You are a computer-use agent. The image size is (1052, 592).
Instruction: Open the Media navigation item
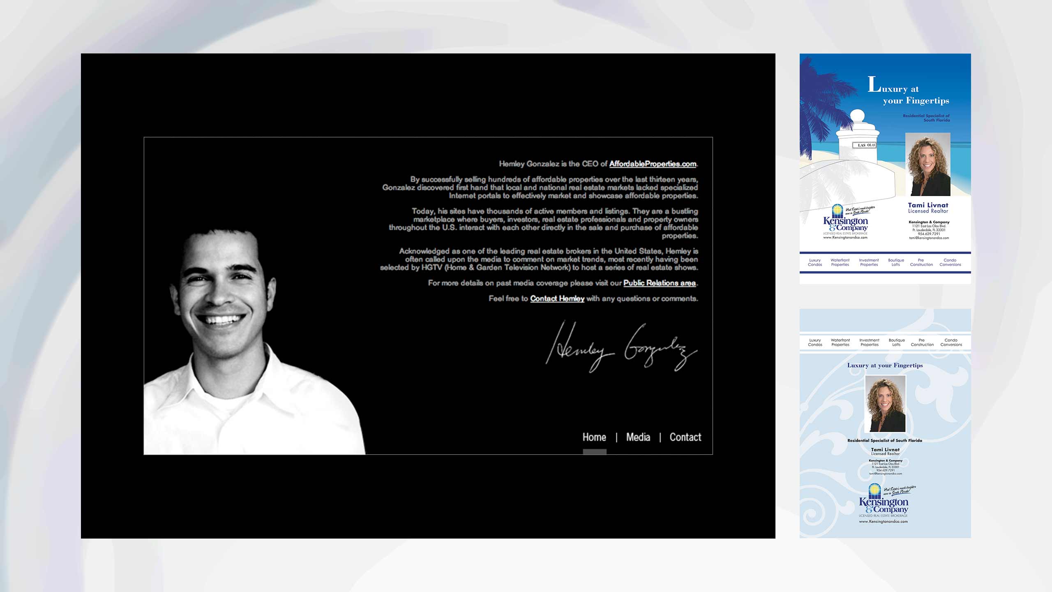click(638, 437)
